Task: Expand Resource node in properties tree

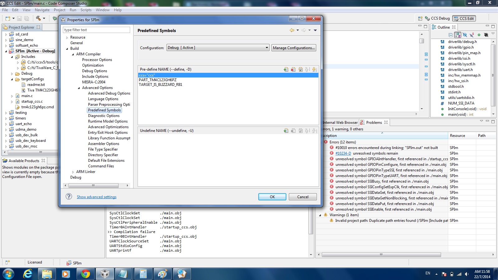Action: [67, 38]
